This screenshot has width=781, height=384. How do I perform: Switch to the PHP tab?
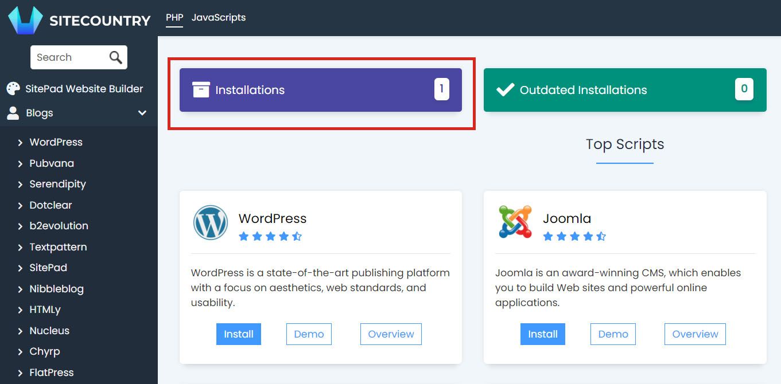tap(174, 17)
